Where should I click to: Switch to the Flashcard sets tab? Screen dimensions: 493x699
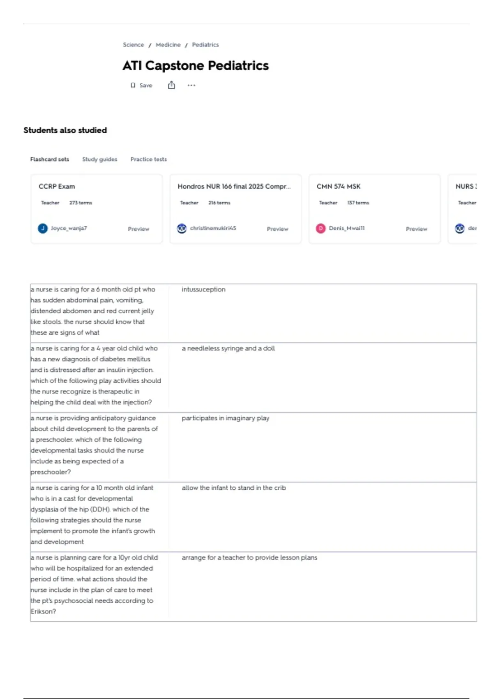click(50, 159)
